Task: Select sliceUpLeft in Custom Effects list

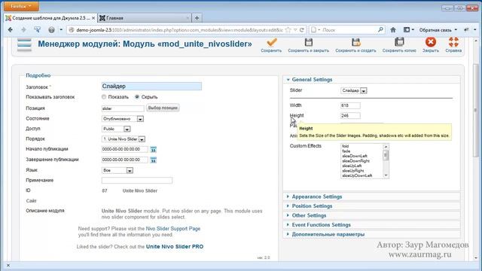Action: click(x=352, y=166)
